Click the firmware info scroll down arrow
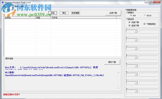This screenshot has height=99, width=162. [118, 88]
